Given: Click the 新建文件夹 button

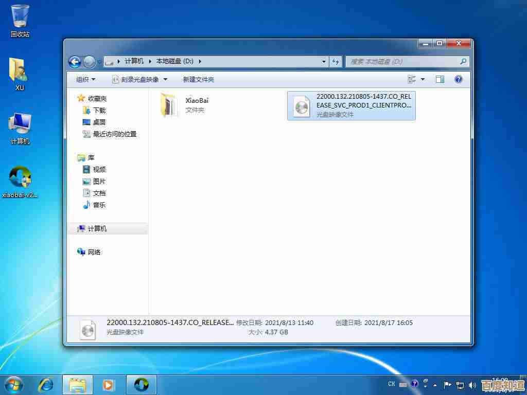Looking at the screenshot, I should pos(198,79).
